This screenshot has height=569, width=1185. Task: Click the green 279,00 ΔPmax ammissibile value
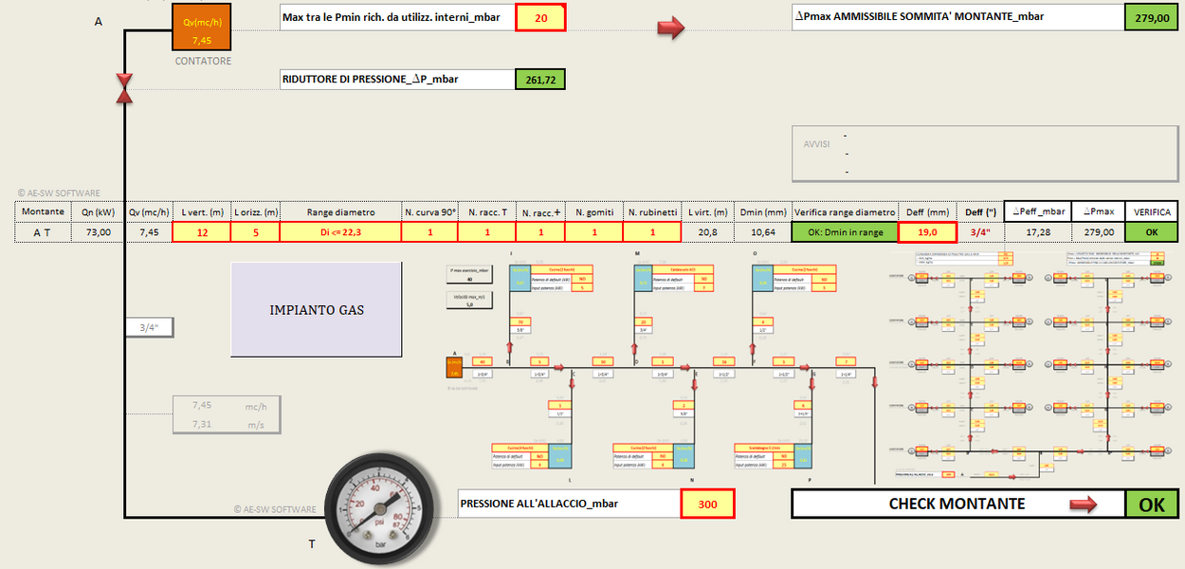[1151, 17]
